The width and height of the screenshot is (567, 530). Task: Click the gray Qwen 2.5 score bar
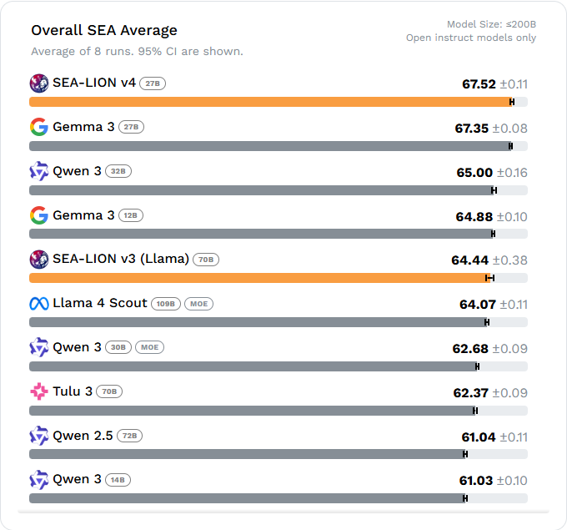click(247, 454)
